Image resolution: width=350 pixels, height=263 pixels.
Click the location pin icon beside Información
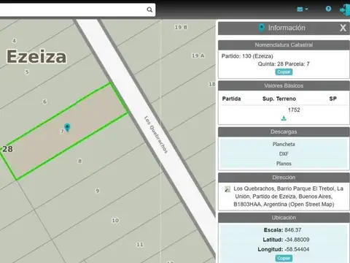(x=262, y=28)
